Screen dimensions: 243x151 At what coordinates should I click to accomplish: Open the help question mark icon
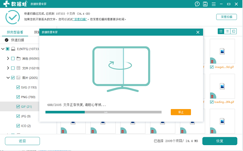197,4
